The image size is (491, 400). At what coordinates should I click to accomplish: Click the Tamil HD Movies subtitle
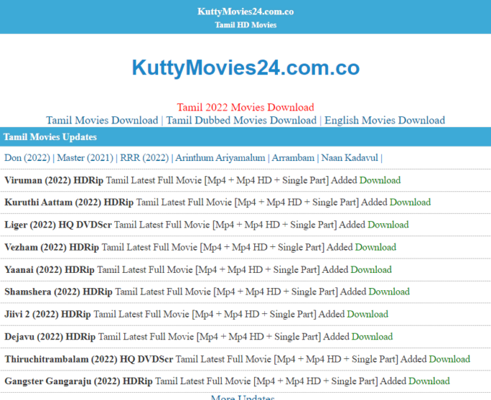(245, 25)
